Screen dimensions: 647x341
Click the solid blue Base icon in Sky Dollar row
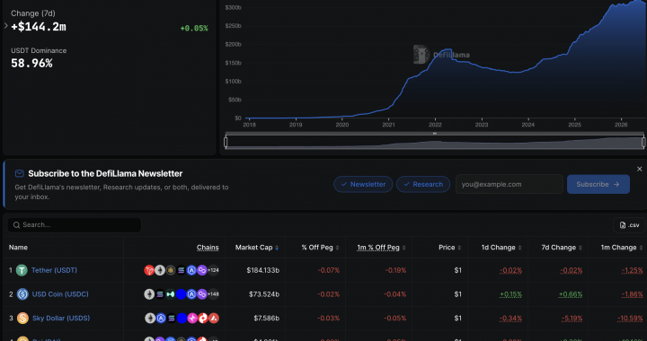(x=182, y=318)
